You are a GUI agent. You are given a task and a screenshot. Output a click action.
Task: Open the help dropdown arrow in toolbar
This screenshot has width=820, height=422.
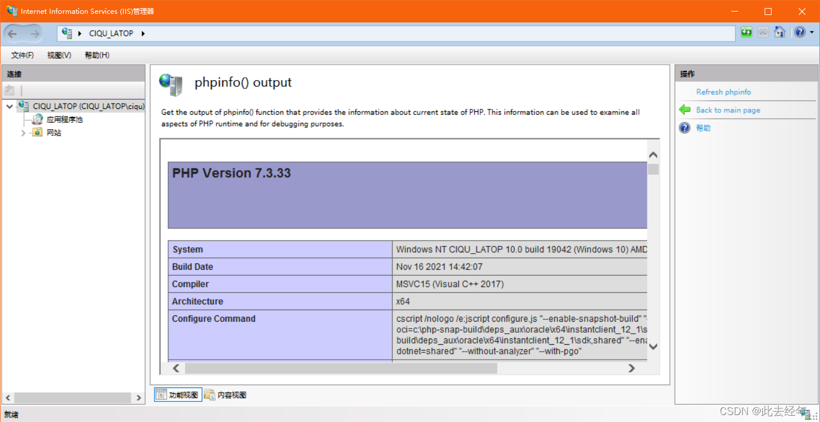tap(811, 33)
